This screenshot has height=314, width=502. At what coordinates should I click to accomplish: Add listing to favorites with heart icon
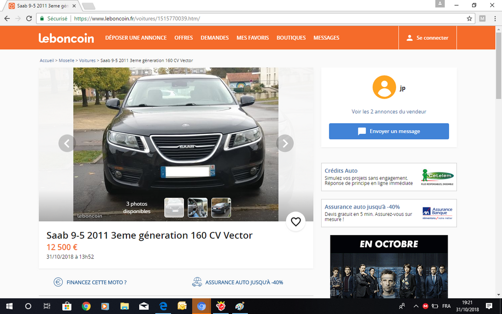296,221
